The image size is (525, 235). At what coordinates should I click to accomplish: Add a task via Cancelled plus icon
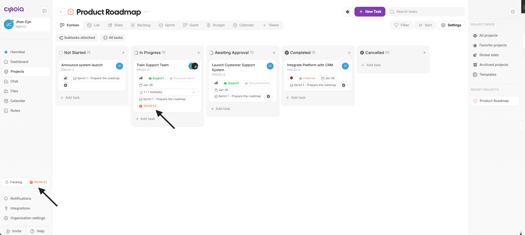pos(425,53)
